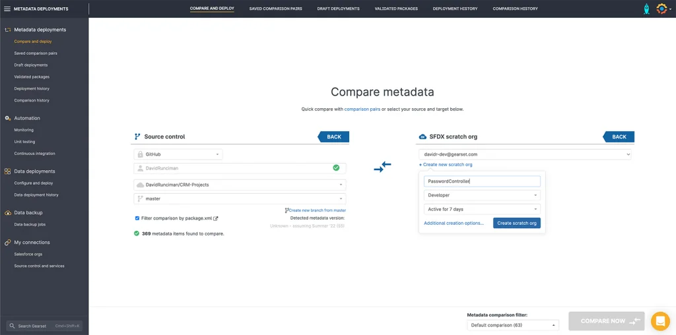Screen dimensions: 676x335
Task: Click Back button on SFDX scratch org panel
Action: point(619,137)
